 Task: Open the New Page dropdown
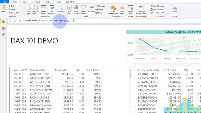(x=69, y=10)
